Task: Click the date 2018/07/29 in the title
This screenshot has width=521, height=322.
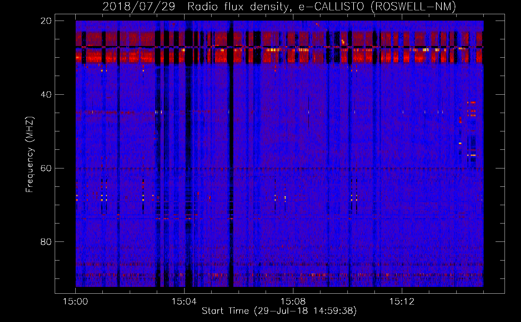Action: pos(138,6)
